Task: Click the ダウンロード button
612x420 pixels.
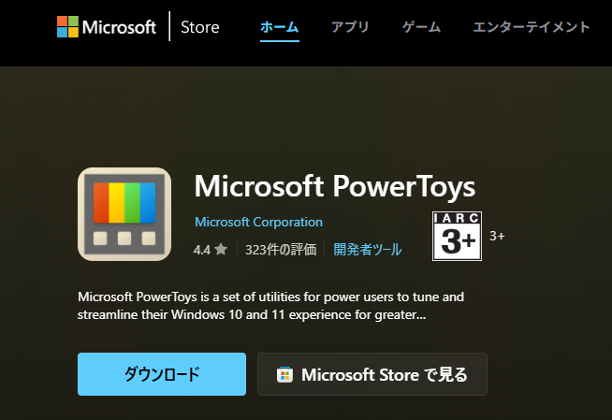Action: pos(162,374)
